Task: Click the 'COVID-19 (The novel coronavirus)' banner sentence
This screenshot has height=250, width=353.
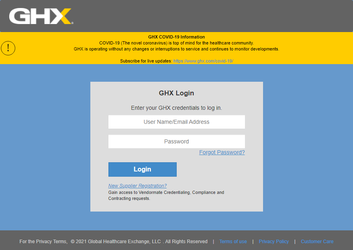Action: click(x=177, y=43)
